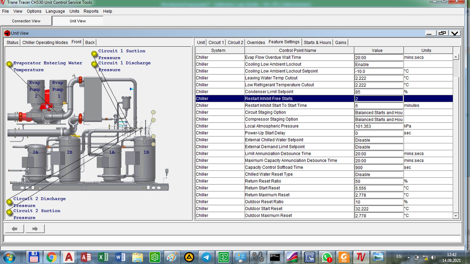Open the Cooling Low Ambient Lockout Enable value

[x=379, y=64]
